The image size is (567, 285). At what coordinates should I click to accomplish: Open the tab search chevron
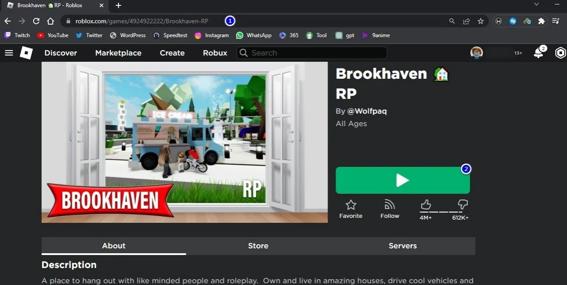click(x=537, y=4)
